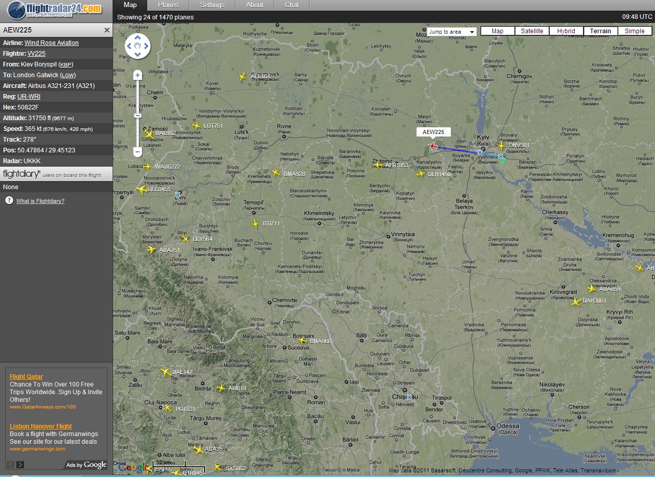655x477 pixels.
Task: Select the LOT751 plane icon
Action: 196,126
